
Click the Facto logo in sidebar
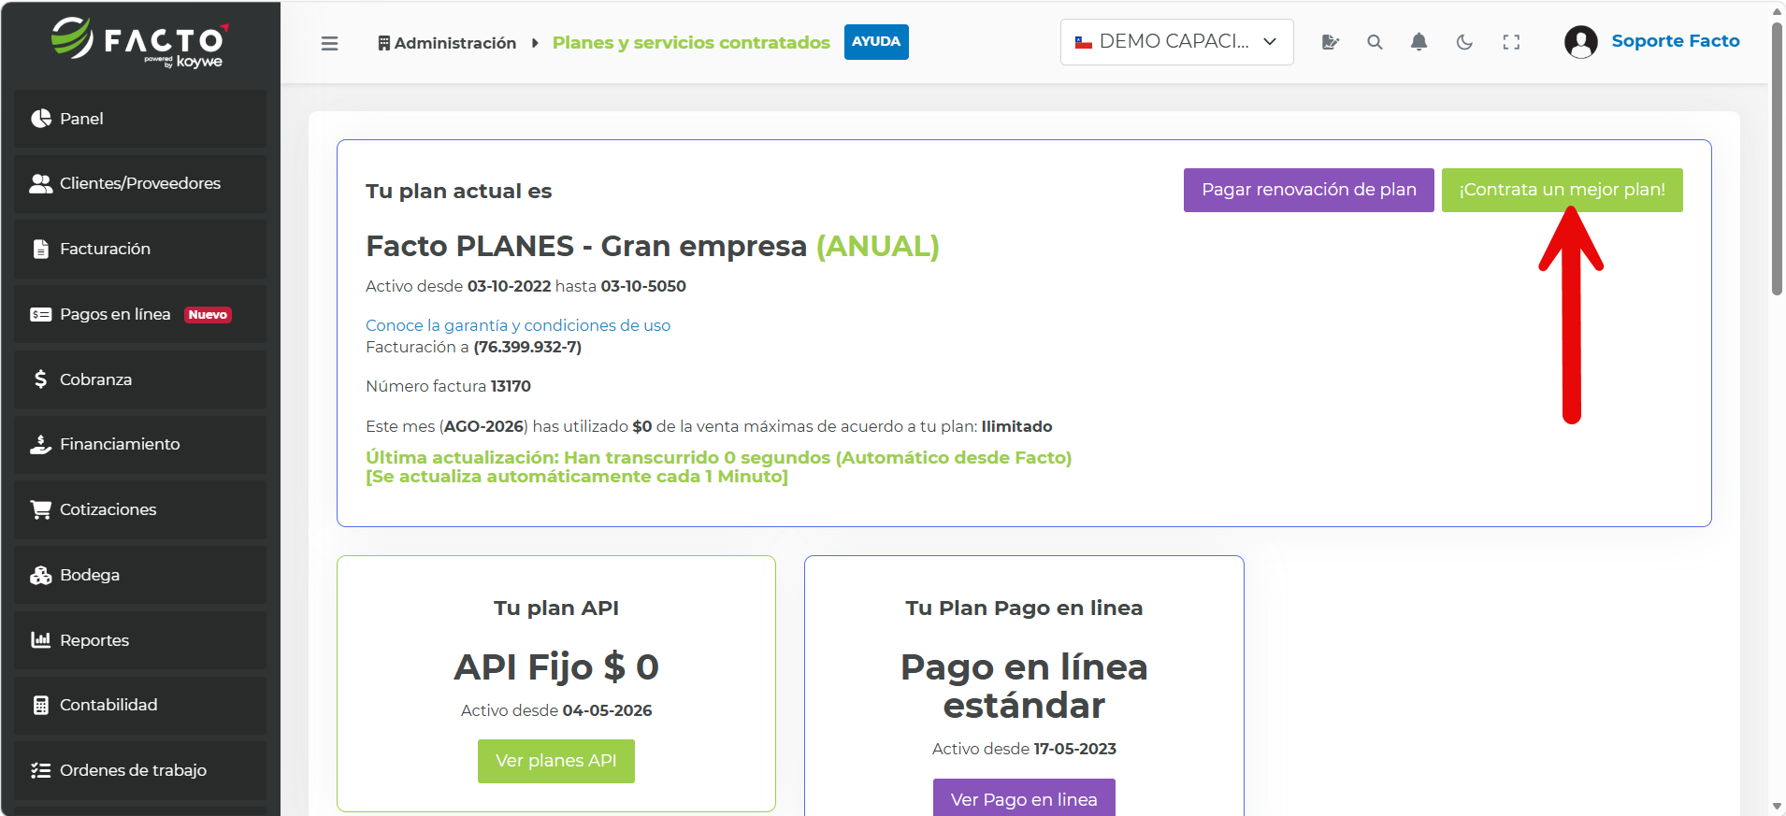coord(139,43)
